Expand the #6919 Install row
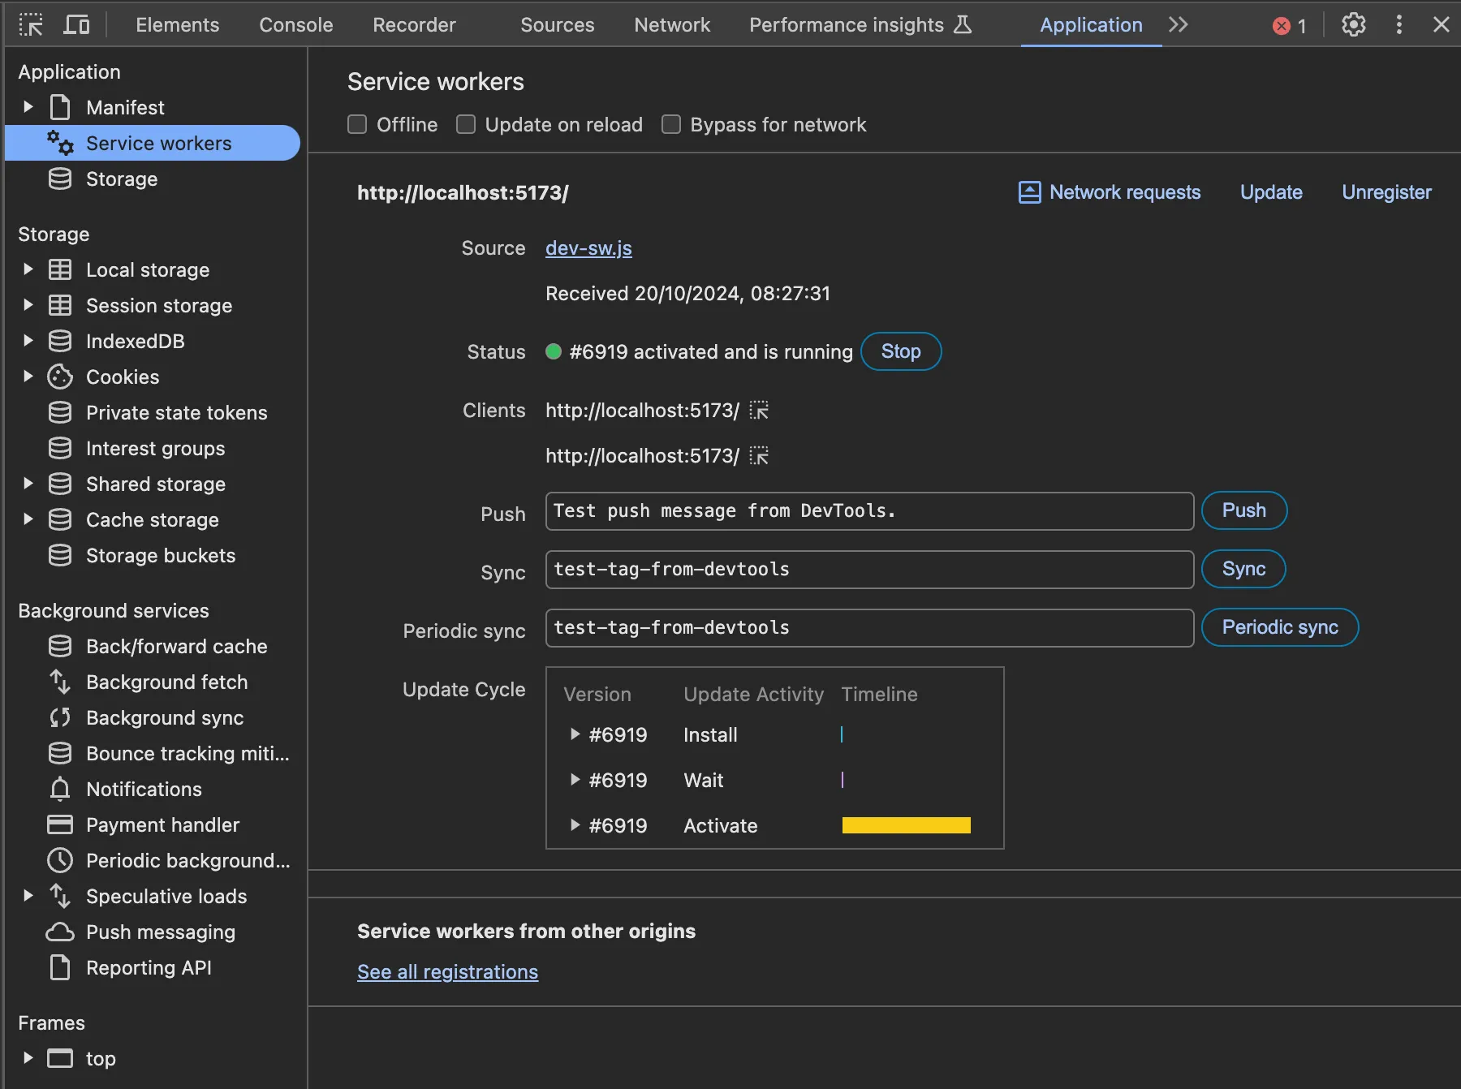The width and height of the screenshot is (1461, 1089). (x=575, y=734)
